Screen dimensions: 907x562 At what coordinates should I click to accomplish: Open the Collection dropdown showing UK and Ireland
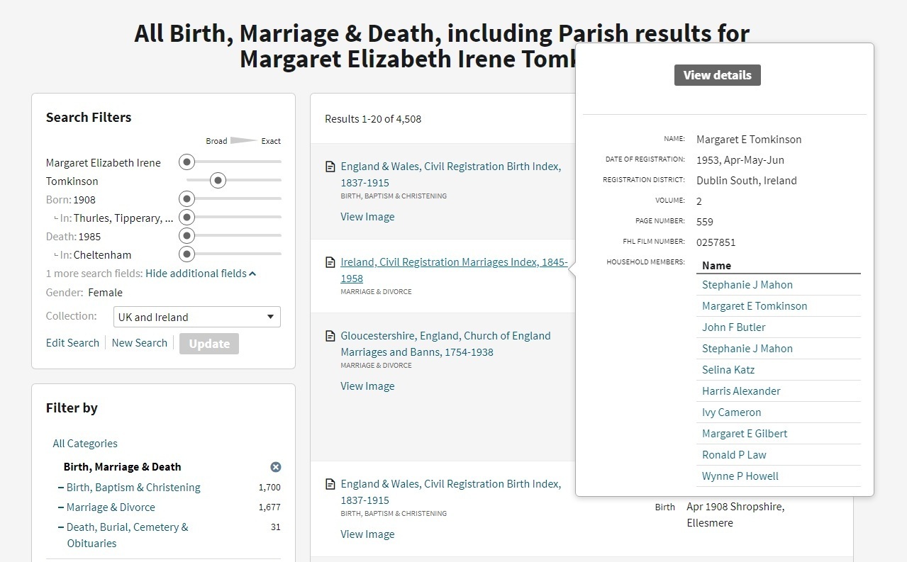196,317
